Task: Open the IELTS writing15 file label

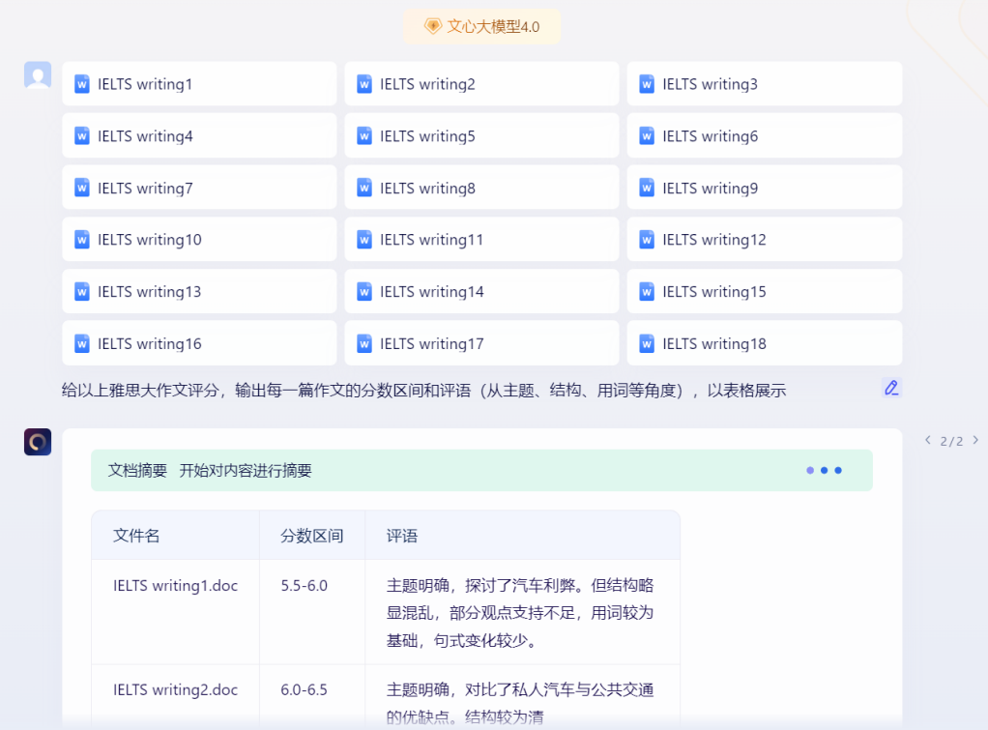Action: pyautogui.click(x=714, y=293)
